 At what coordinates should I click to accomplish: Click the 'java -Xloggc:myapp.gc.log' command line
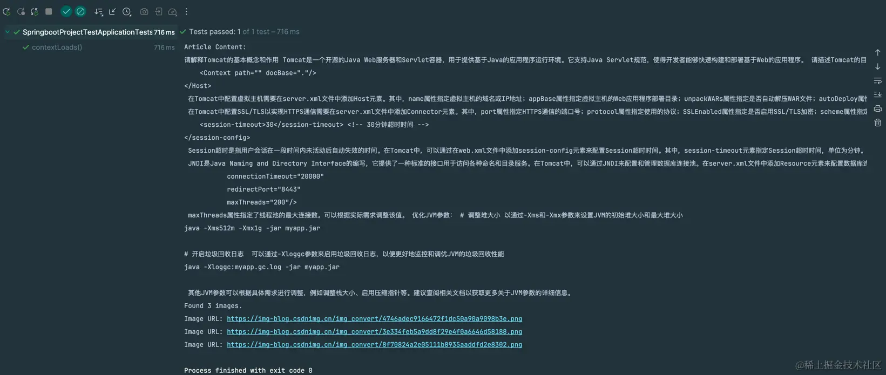point(262,267)
